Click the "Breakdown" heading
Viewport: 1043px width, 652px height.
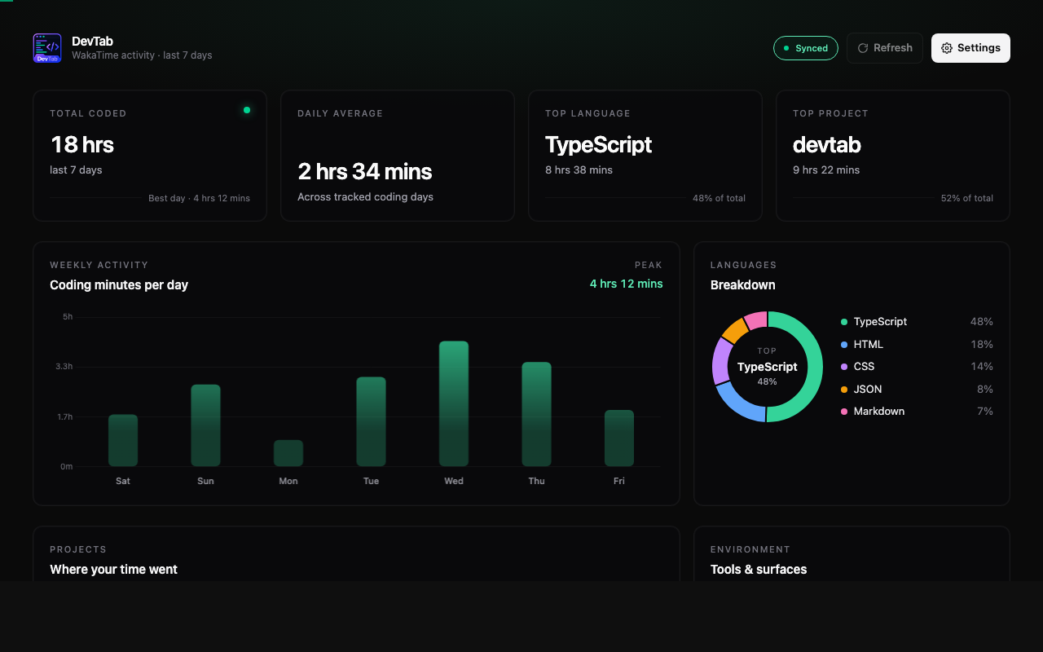pos(743,285)
